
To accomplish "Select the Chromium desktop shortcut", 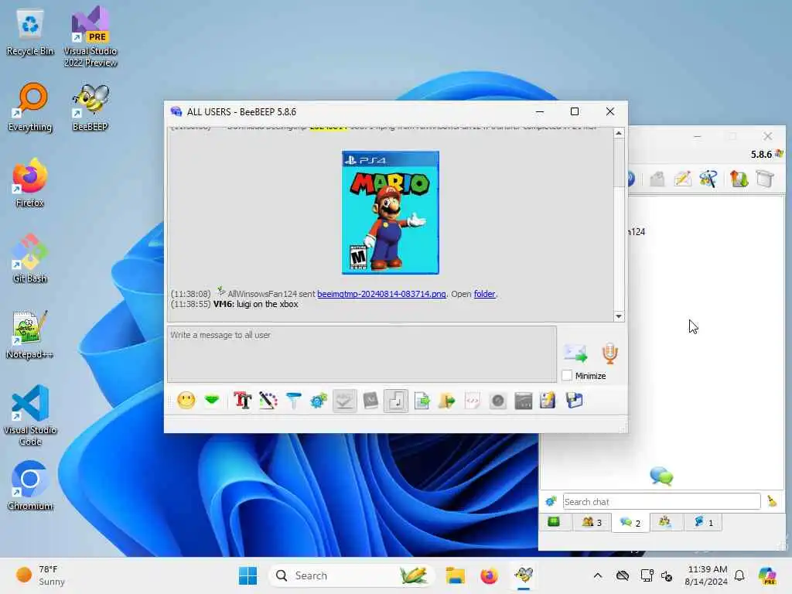I will [30, 486].
